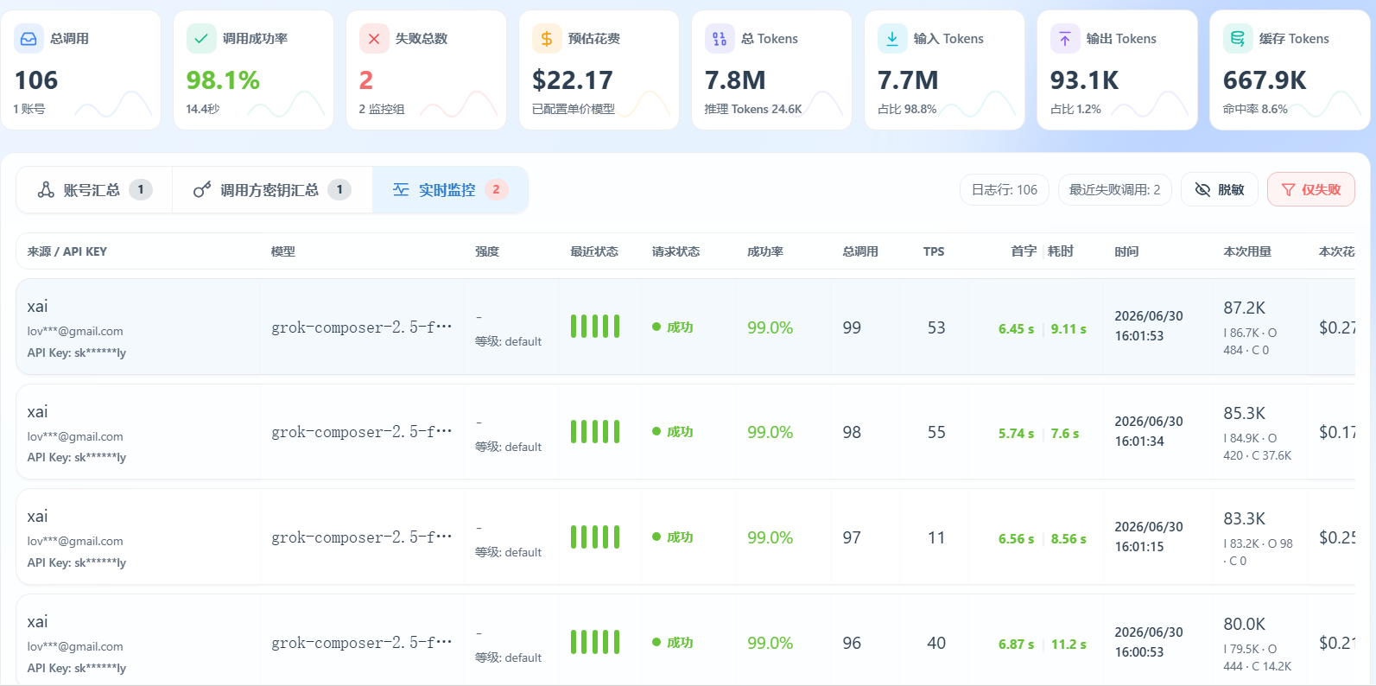Click the 9.11 s duration value
The width and height of the screenshot is (1376, 686).
coord(1068,329)
